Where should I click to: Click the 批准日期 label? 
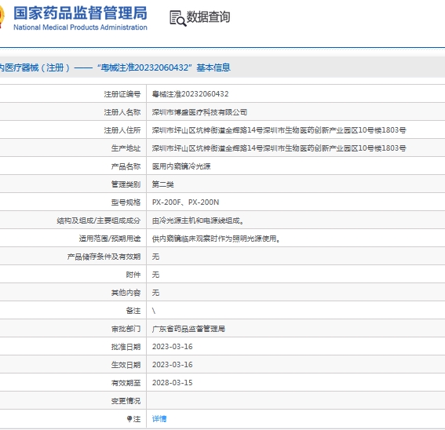pyautogui.click(x=126, y=347)
